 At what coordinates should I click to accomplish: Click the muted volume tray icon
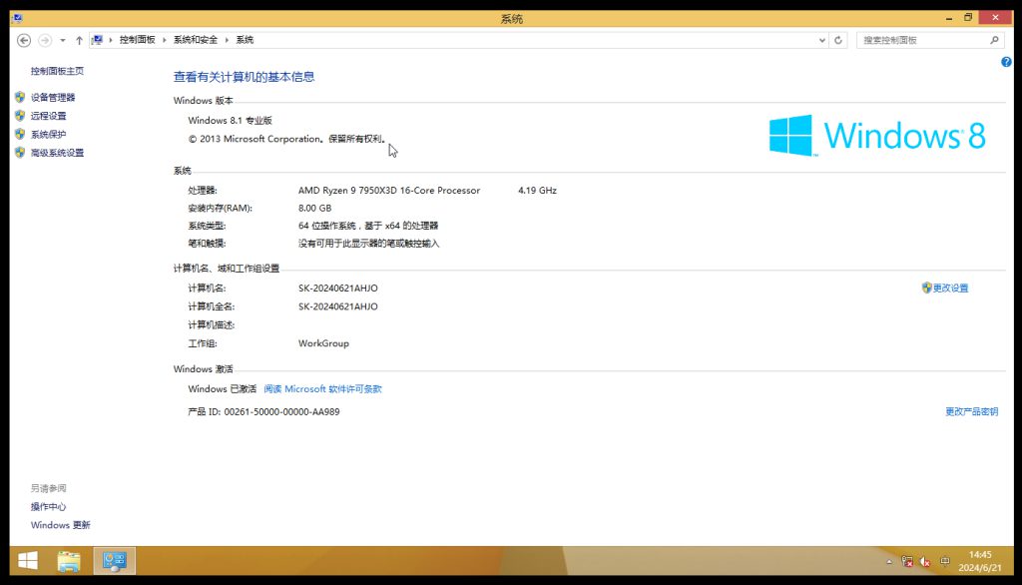coord(926,562)
